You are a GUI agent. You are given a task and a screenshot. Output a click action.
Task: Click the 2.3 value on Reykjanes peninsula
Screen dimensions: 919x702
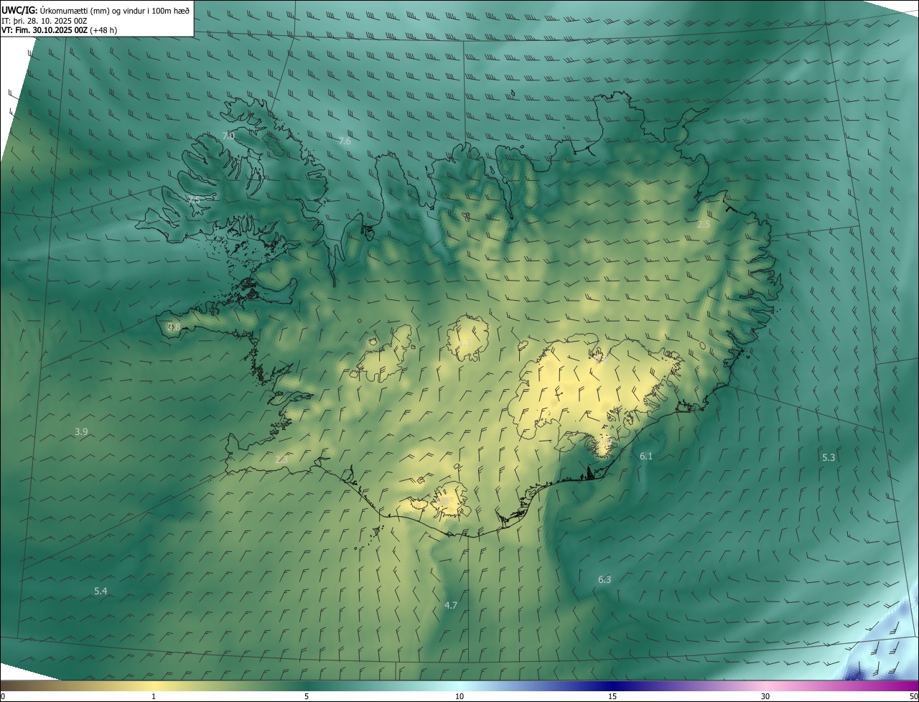281,459
